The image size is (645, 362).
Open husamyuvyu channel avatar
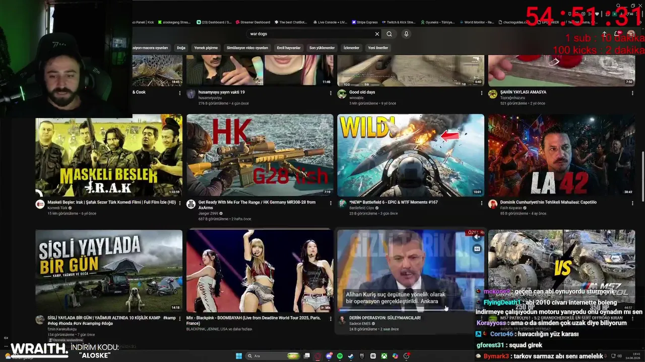tap(191, 94)
